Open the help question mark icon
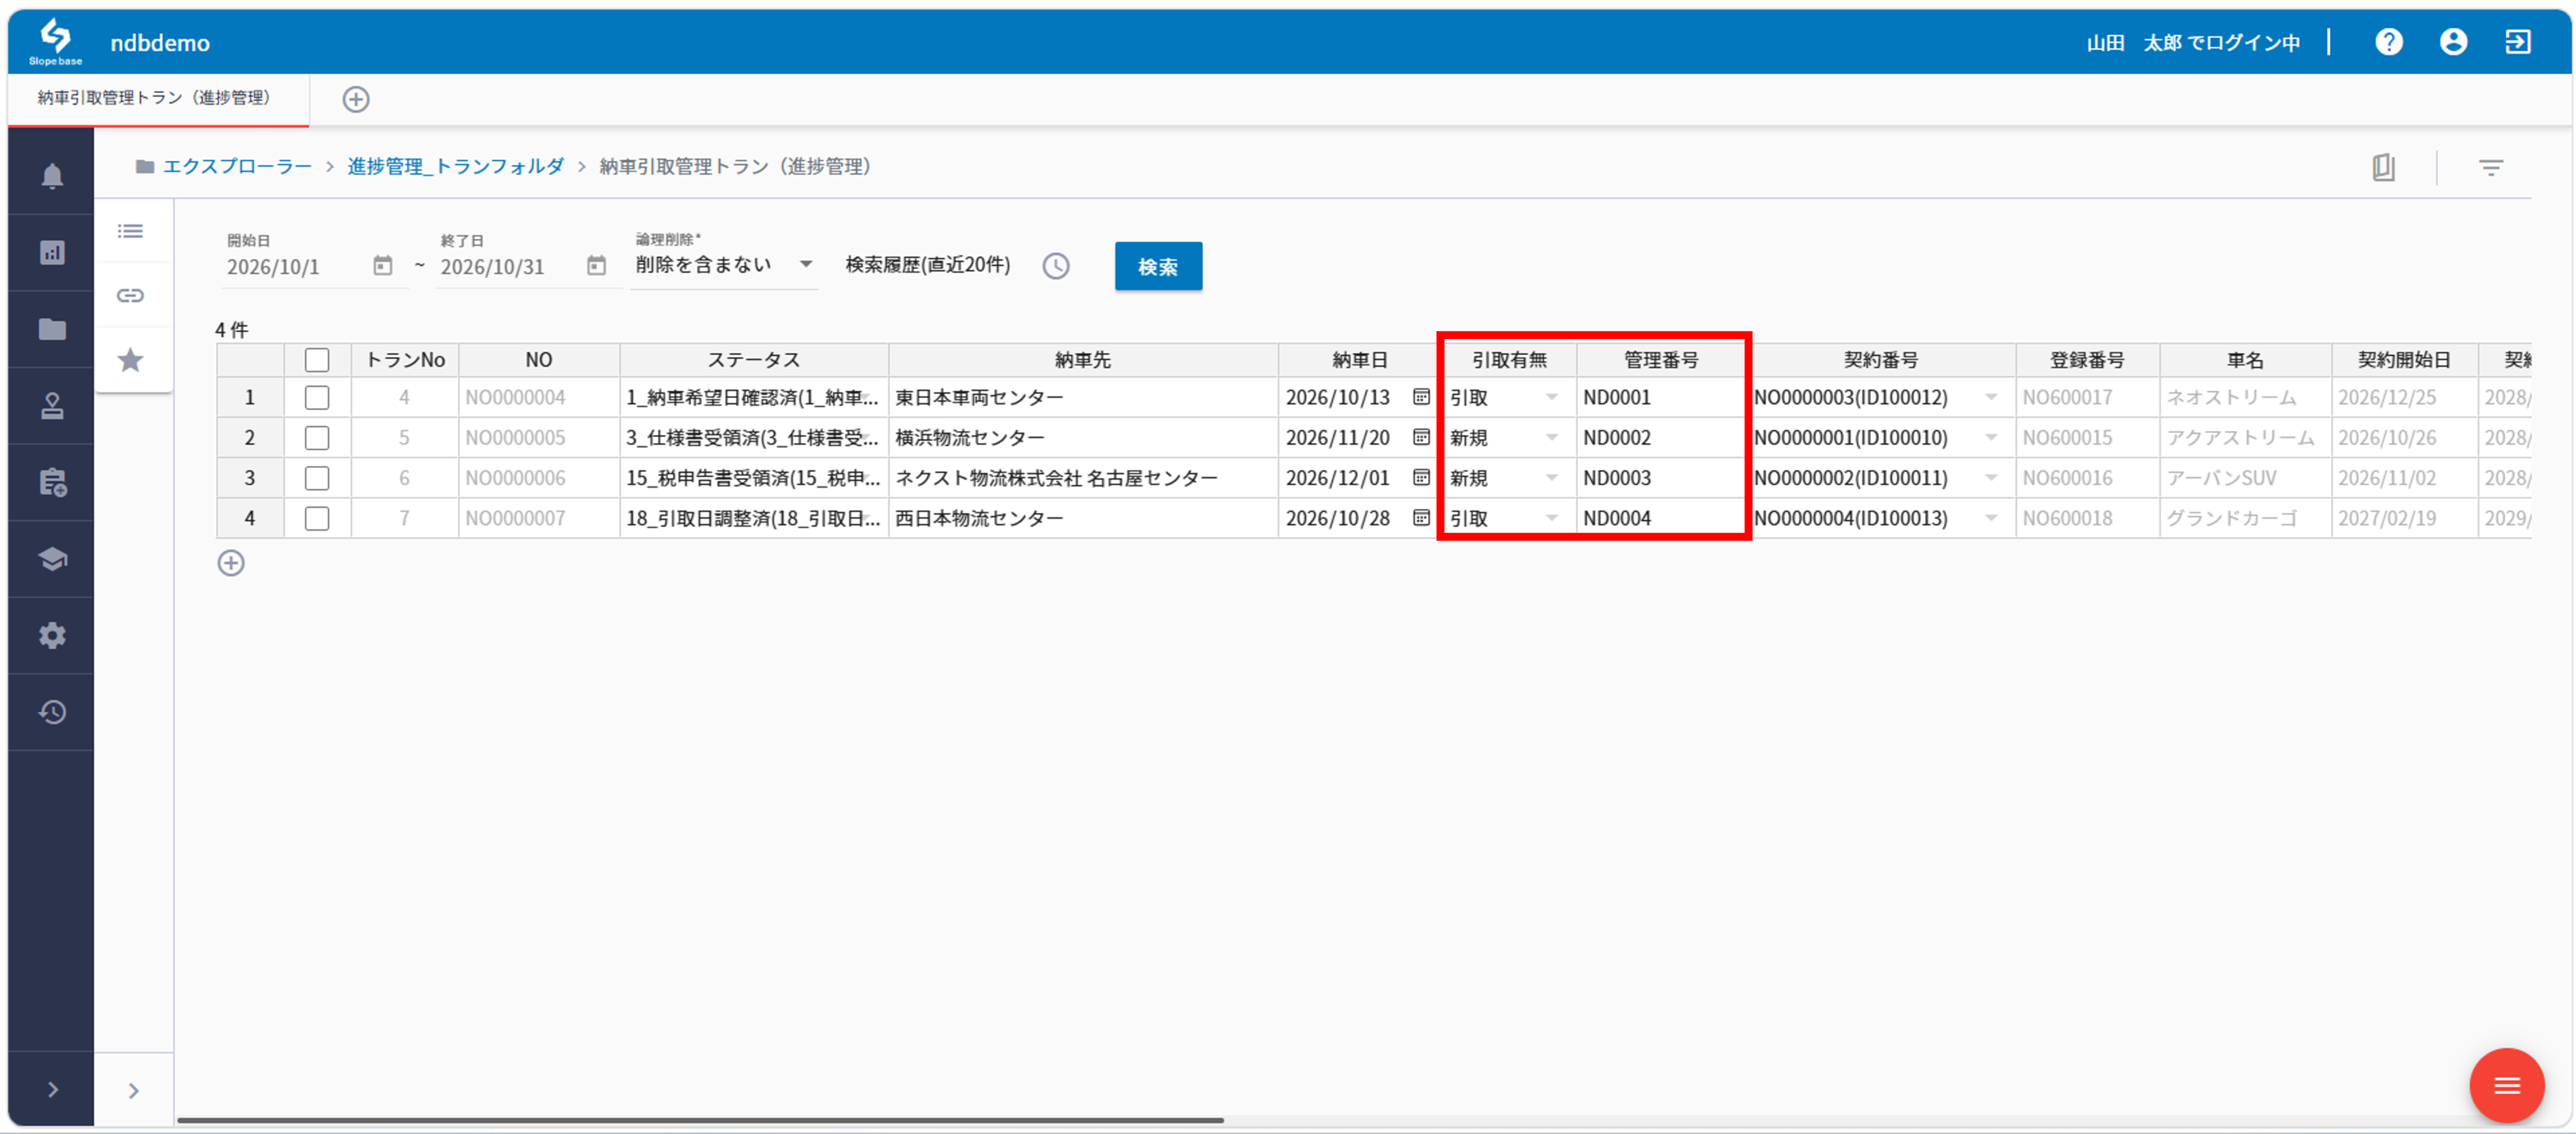 [x=2388, y=42]
